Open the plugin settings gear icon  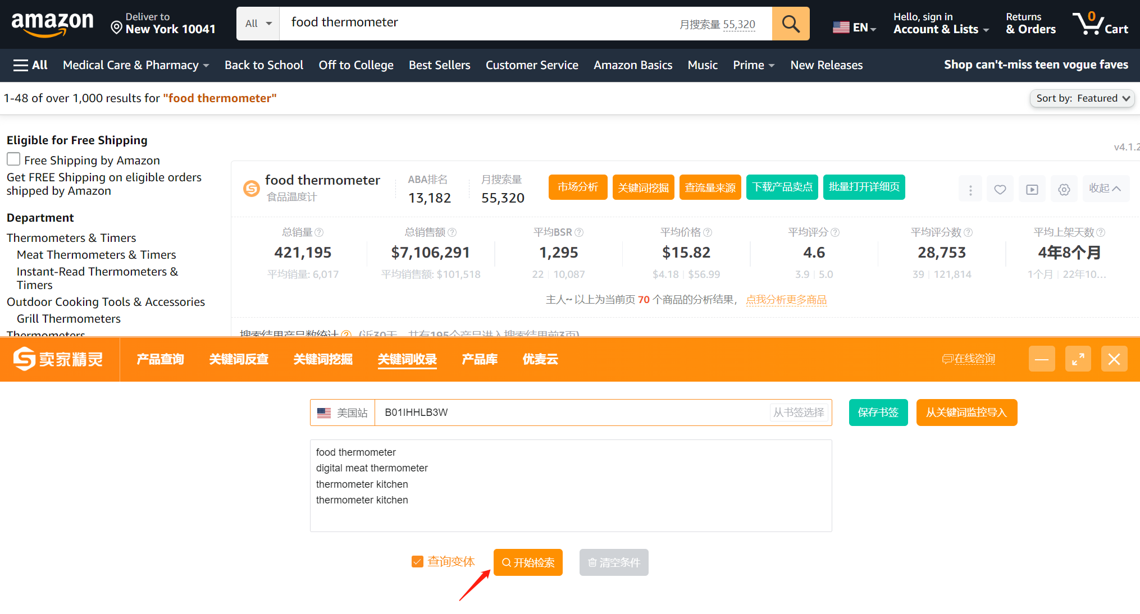click(1064, 189)
